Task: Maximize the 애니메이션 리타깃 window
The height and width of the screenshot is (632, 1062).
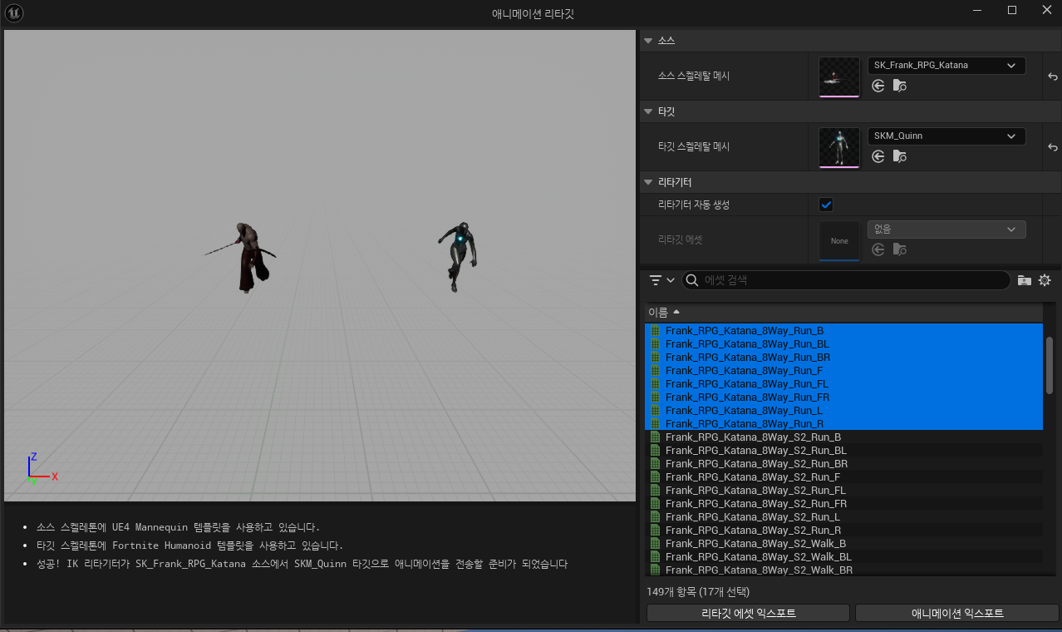Action: [x=1011, y=10]
